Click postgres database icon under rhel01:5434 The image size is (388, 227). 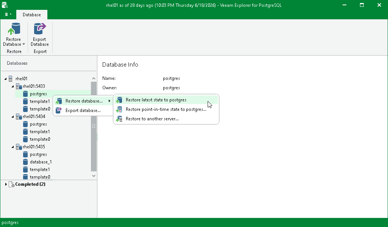[x=25, y=124]
